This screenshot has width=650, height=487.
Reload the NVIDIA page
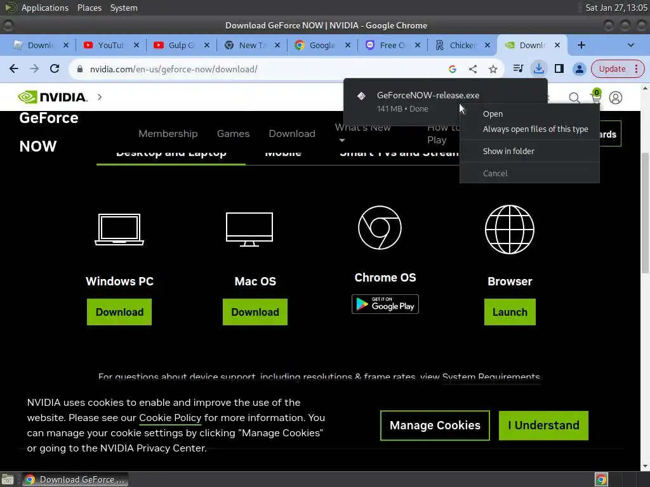55,68
